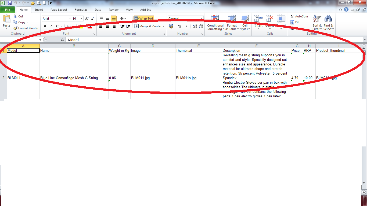The image size is (367, 206).
Task: Open the Cell Styles gallery
Action: [245, 23]
